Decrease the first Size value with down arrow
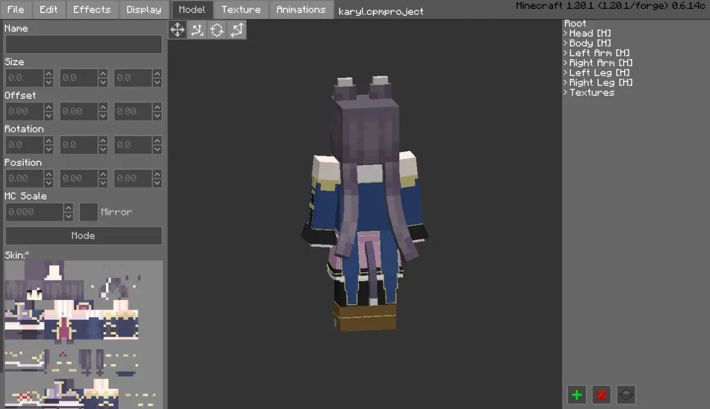 [49, 82]
